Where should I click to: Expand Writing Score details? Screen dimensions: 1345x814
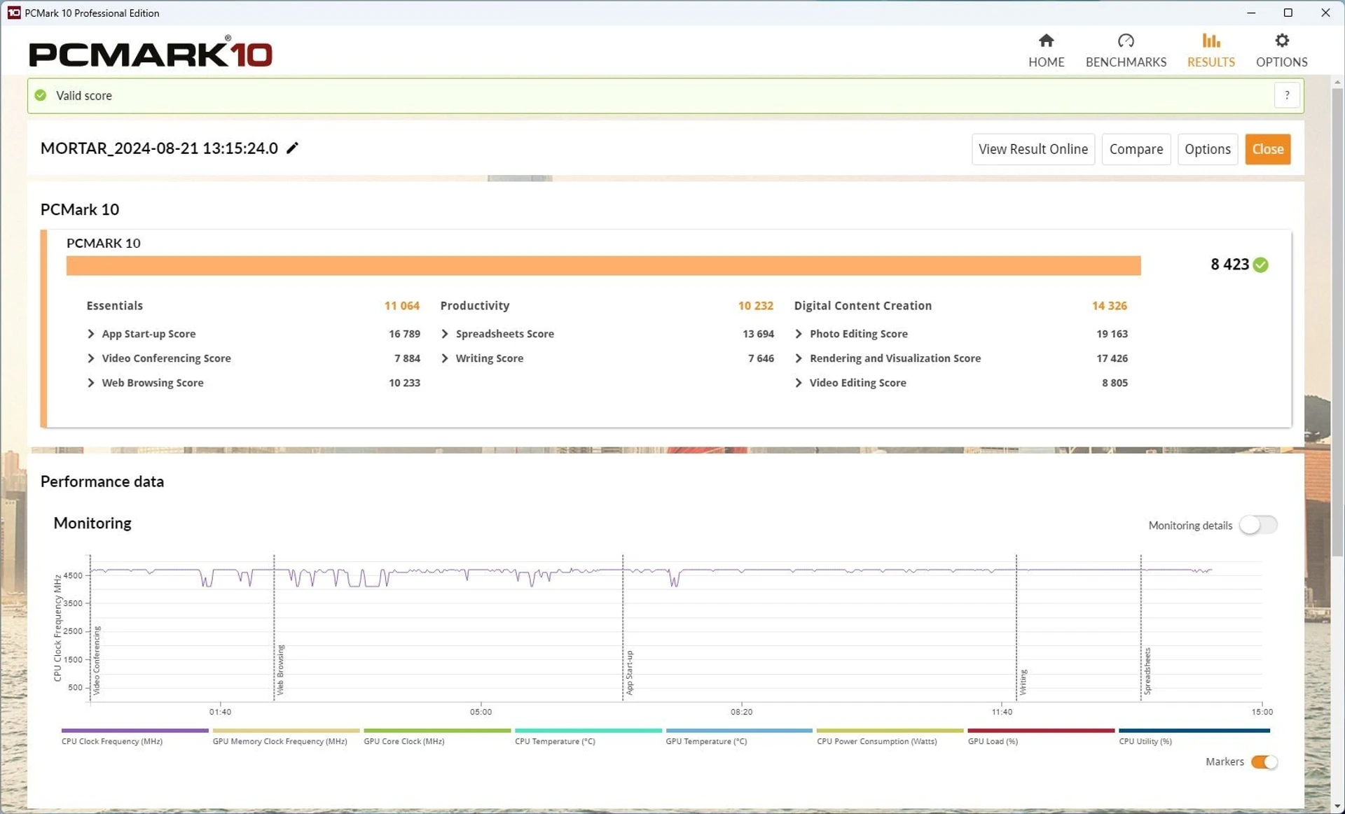click(x=444, y=358)
